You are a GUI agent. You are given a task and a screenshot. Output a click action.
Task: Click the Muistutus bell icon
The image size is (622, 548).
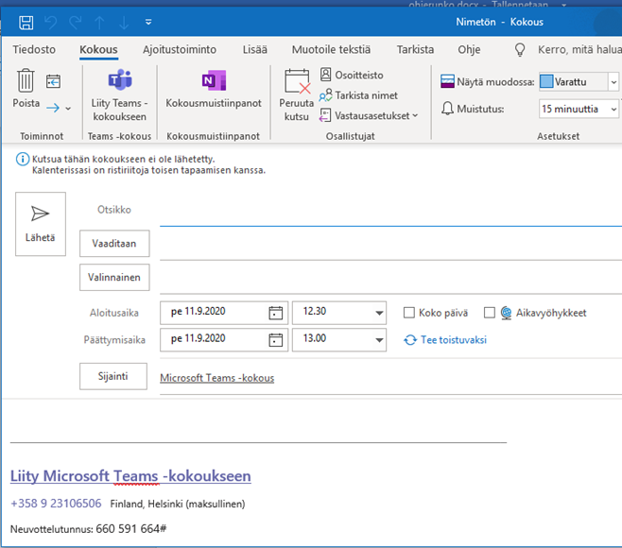(447, 109)
